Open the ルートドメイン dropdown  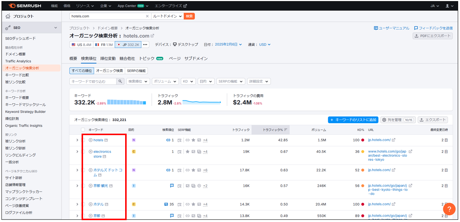pos(167,16)
